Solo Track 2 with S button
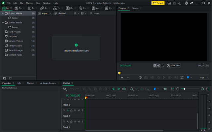 coord(82,111)
